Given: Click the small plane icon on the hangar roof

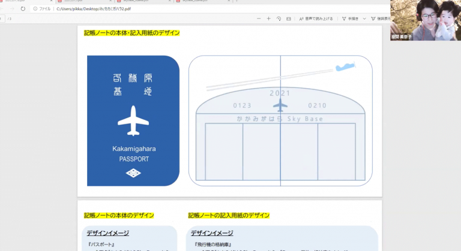Looking at the screenshot, I should click(280, 105).
